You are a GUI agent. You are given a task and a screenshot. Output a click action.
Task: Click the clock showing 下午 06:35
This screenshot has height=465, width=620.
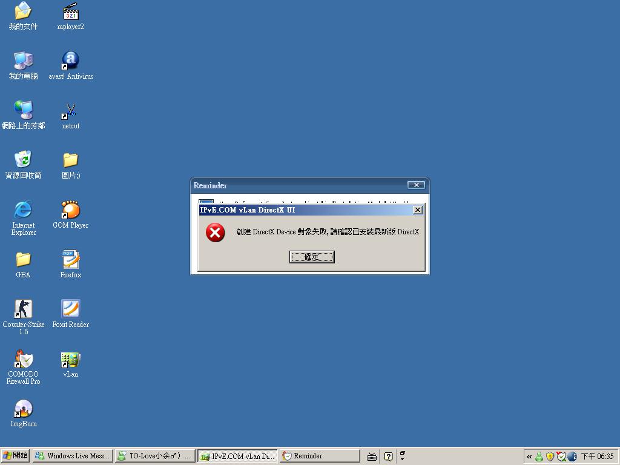click(x=598, y=457)
